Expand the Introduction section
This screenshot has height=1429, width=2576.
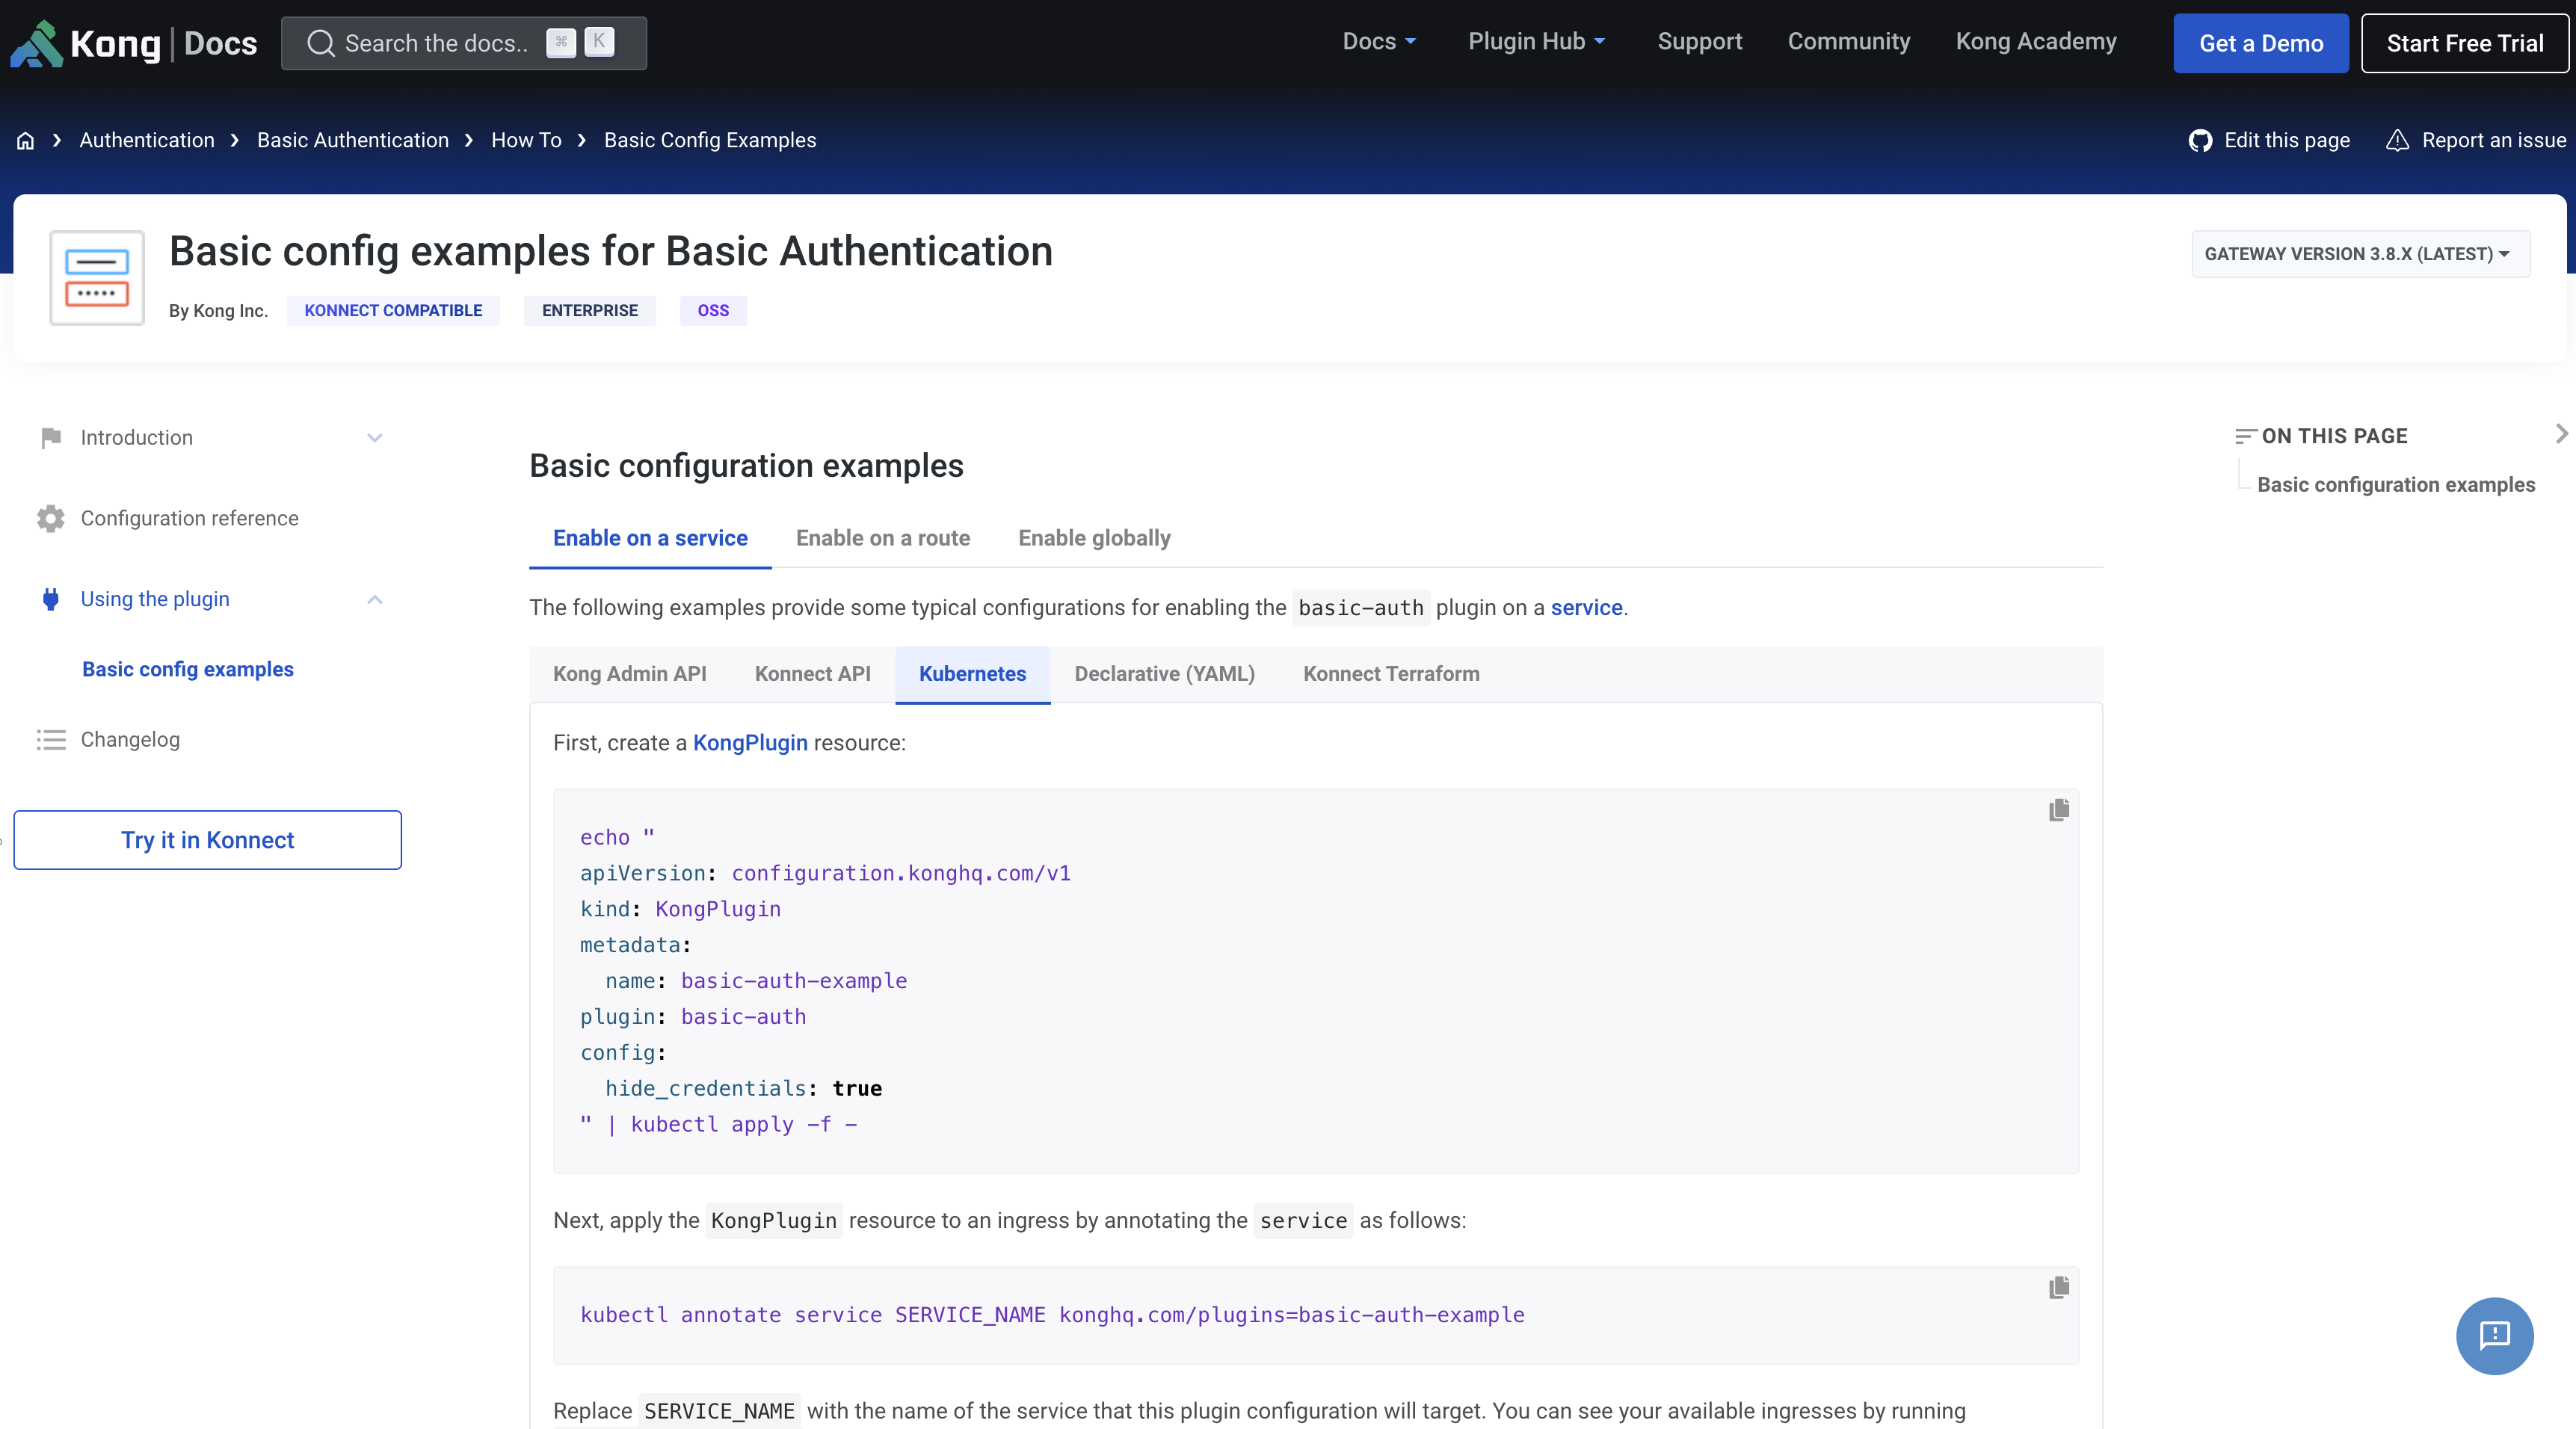[x=375, y=438]
